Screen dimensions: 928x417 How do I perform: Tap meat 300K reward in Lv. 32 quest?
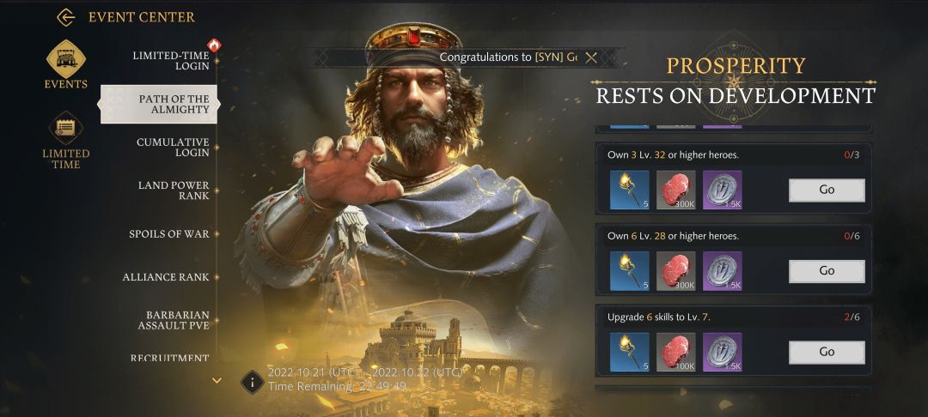676,190
